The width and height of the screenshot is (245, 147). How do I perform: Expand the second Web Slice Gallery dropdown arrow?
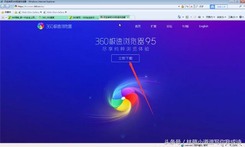(x=66, y=12)
